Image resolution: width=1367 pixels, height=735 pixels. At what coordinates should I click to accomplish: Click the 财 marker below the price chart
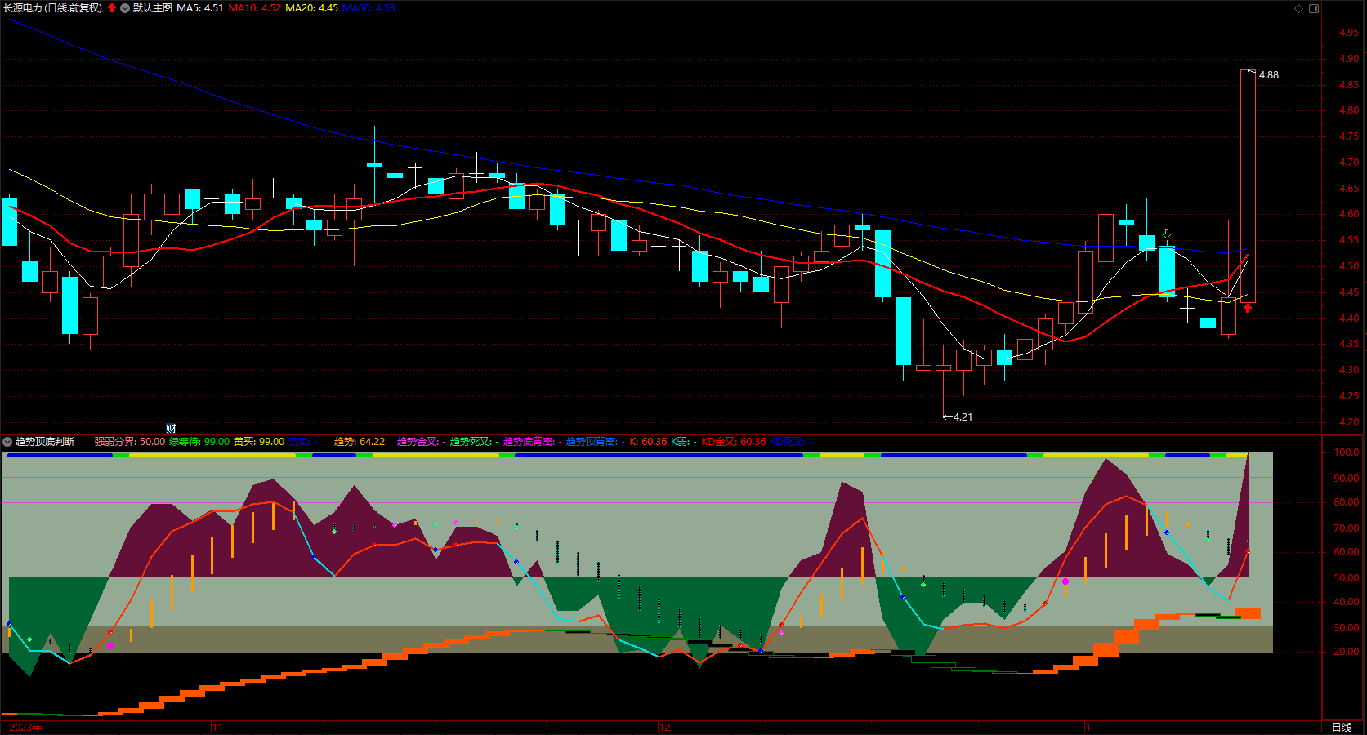click(x=171, y=429)
